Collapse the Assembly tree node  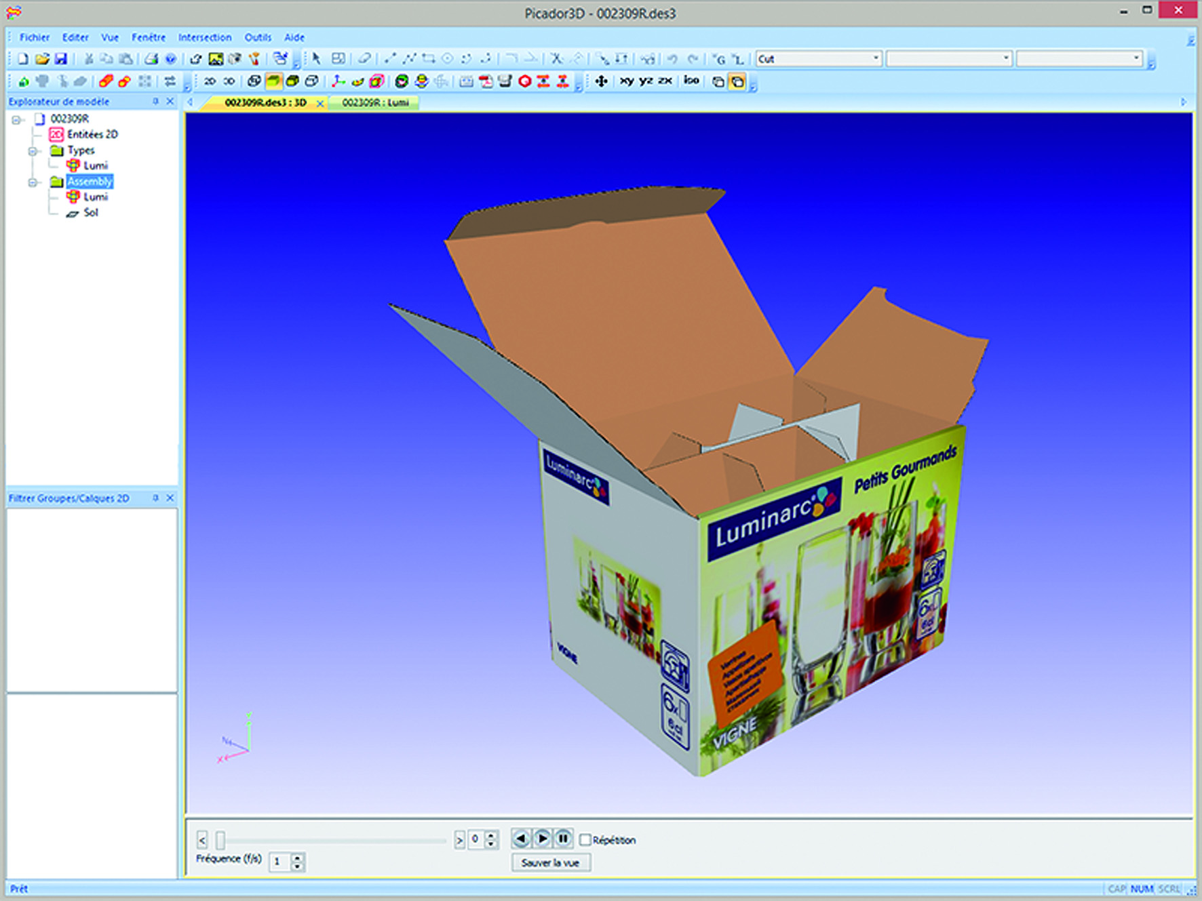(x=32, y=182)
